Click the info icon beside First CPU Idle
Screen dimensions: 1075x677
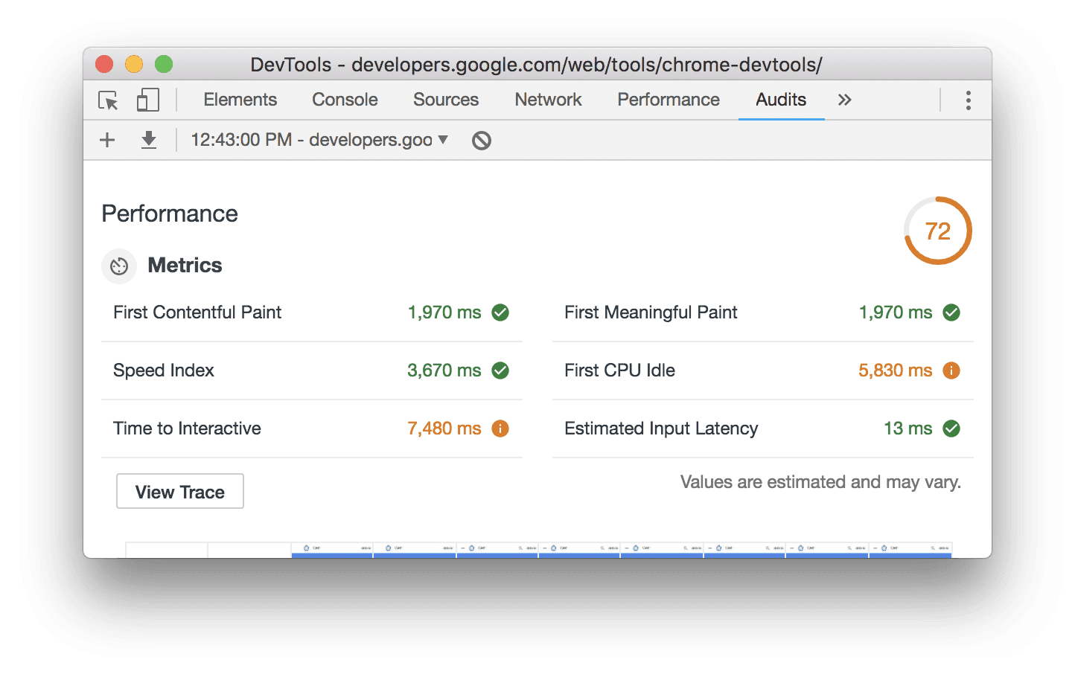tap(951, 370)
